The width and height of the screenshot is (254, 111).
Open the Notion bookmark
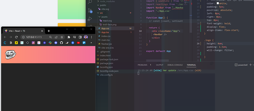(11, 43)
